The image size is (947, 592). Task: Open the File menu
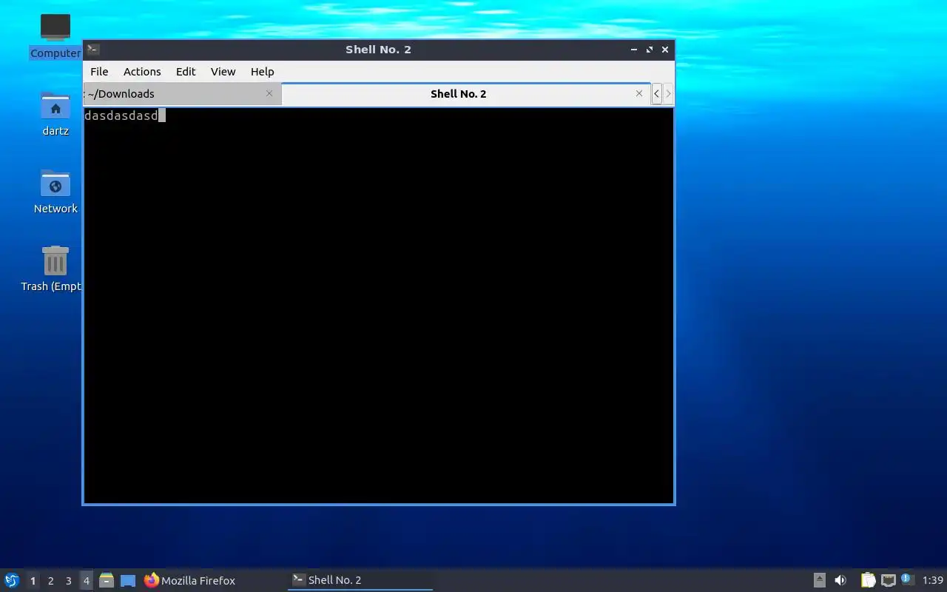tap(99, 72)
